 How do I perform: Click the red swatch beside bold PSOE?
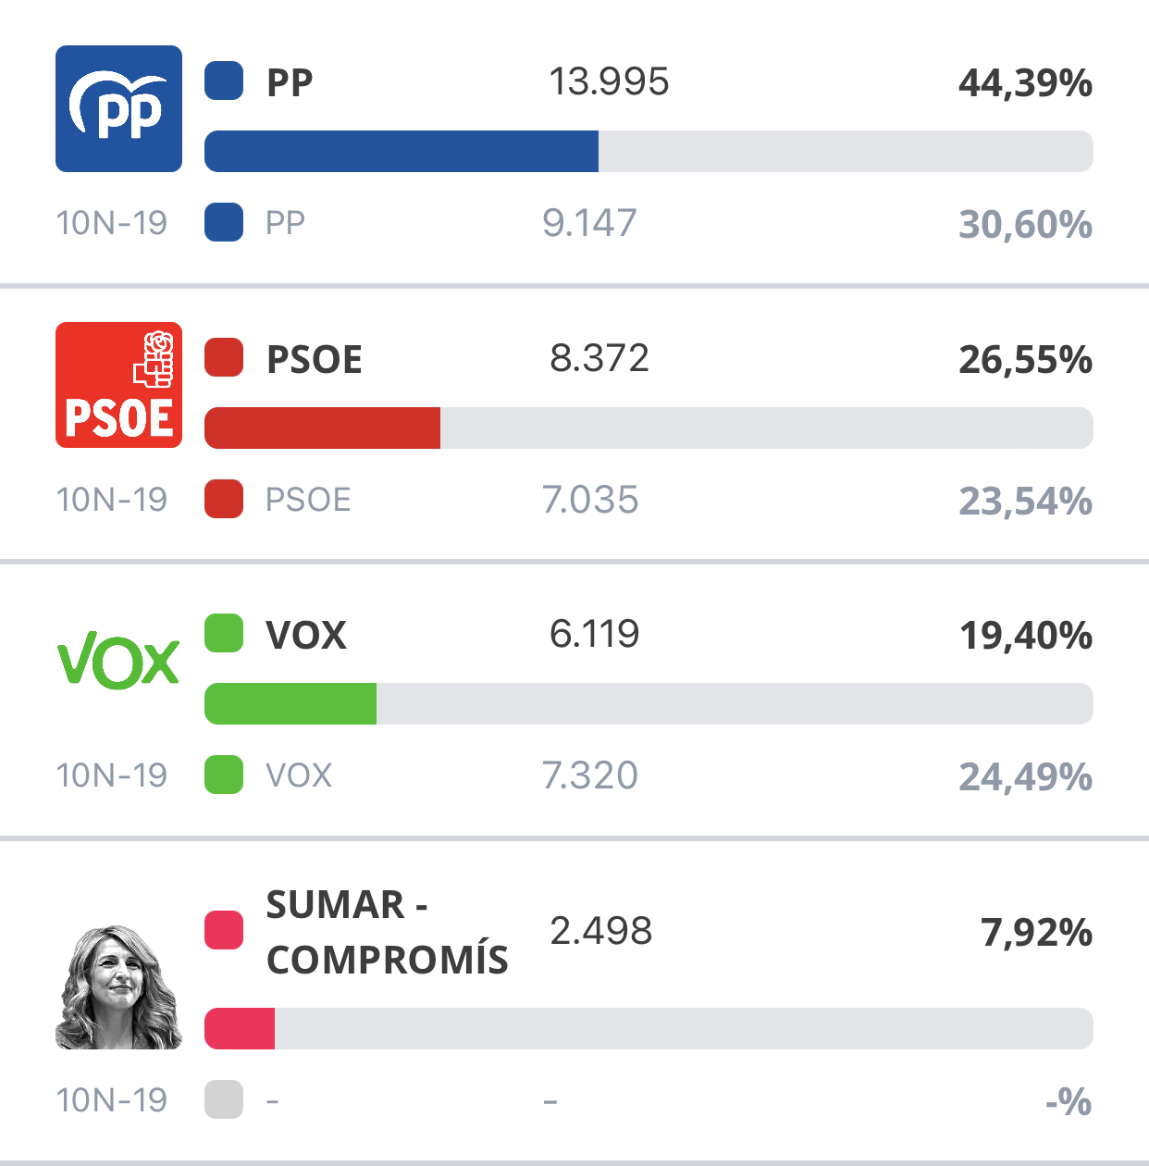pos(224,358)
